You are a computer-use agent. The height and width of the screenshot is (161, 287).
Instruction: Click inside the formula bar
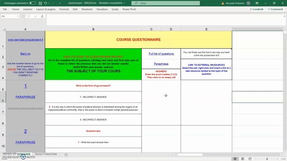[165, 20]
